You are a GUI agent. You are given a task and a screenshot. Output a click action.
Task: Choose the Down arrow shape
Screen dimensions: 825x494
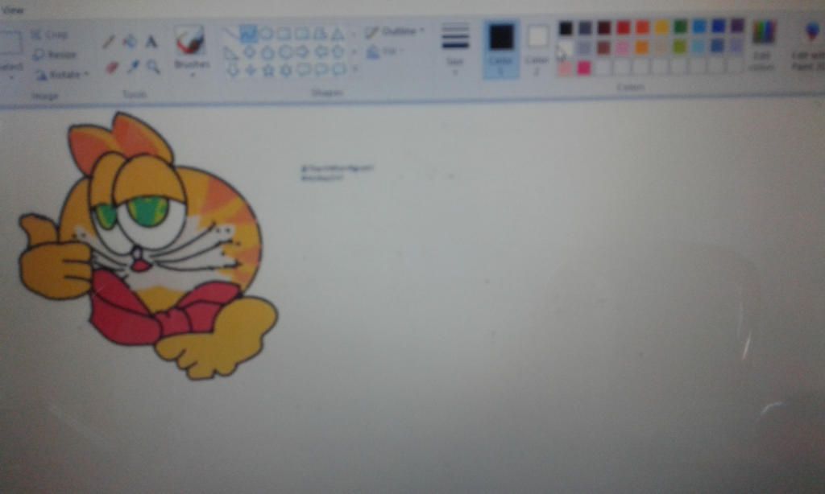pos(233,70)
